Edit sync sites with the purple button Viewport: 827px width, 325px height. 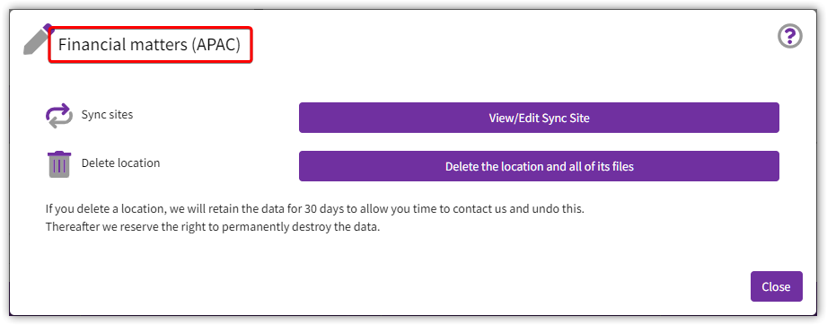[x=539, y=118]
